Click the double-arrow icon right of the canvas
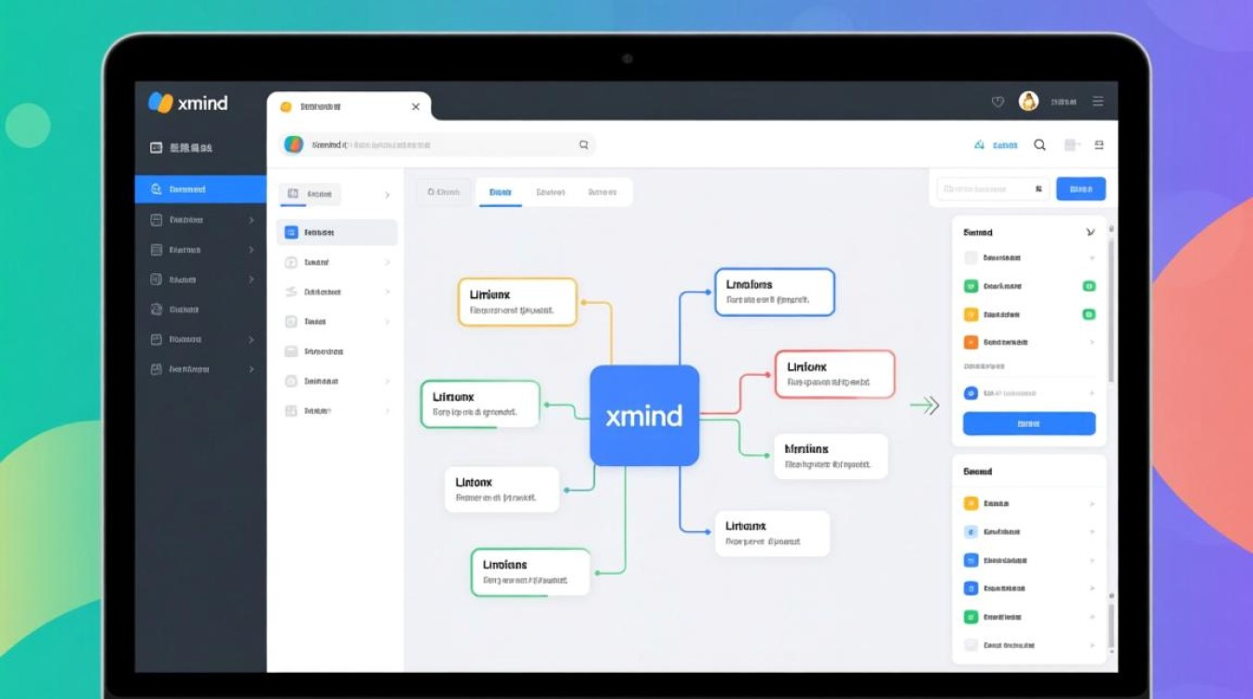 [x=924, y=404]
